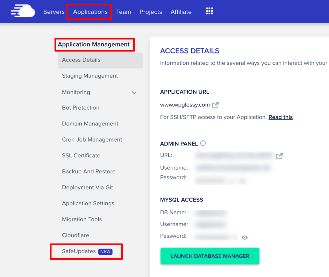Open Cloudflare section
The height and width of the screenshot is (277, 329).
click(x=75, y=235)
